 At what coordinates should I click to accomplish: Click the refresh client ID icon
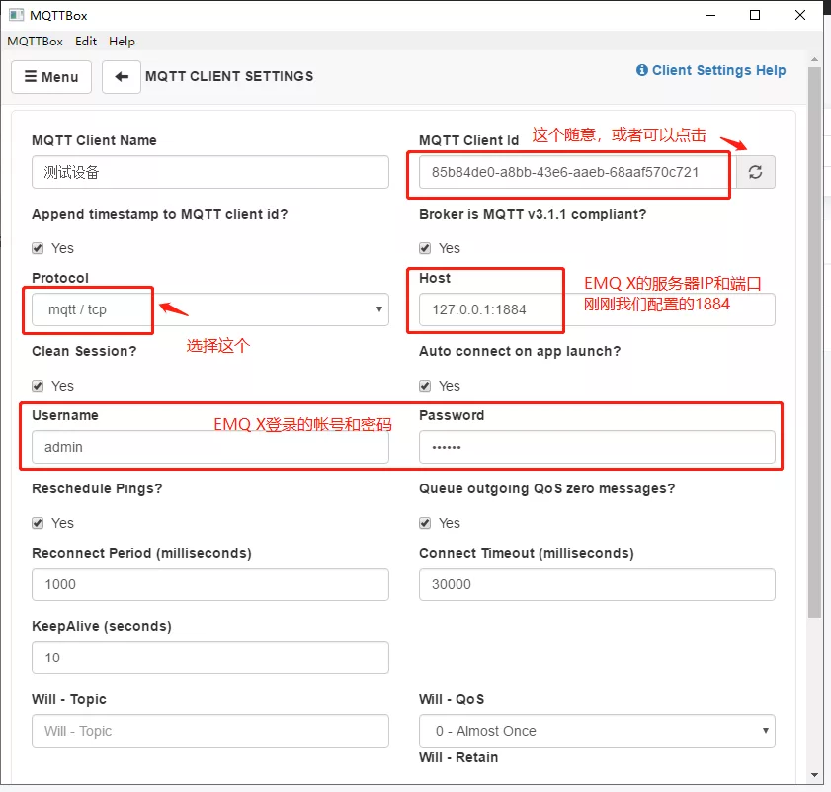(755, 172)
